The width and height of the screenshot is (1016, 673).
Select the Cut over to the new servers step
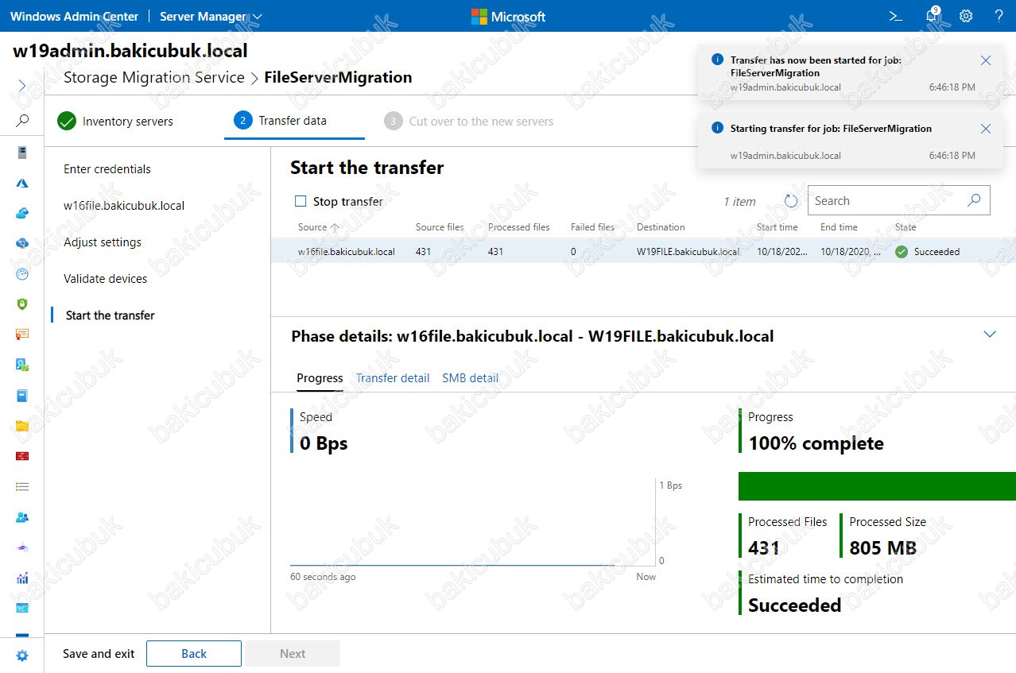click(468, 122)
